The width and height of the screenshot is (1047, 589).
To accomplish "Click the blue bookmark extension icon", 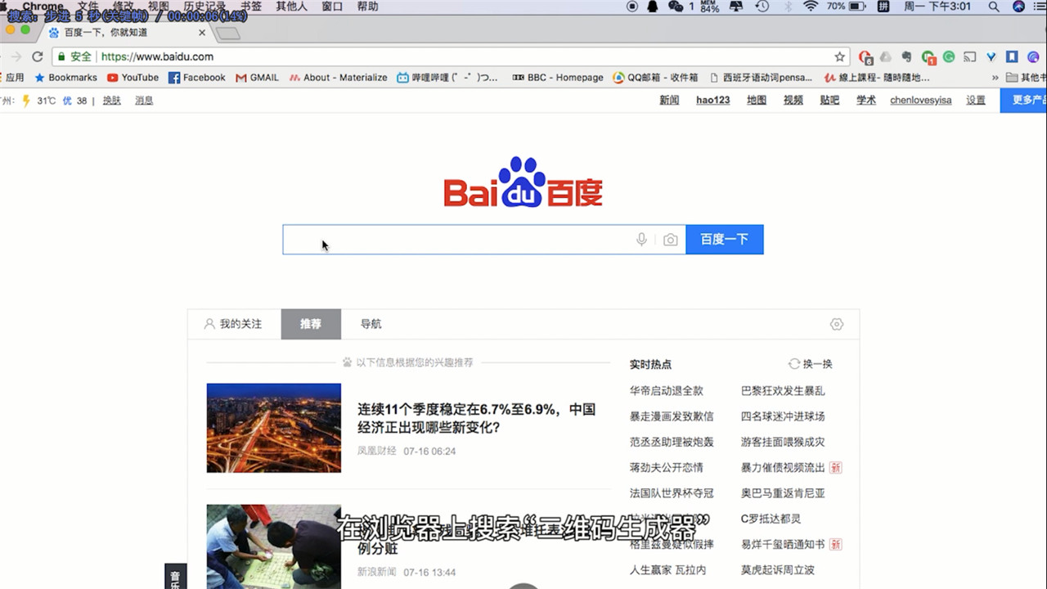I will click(1012, 56).
